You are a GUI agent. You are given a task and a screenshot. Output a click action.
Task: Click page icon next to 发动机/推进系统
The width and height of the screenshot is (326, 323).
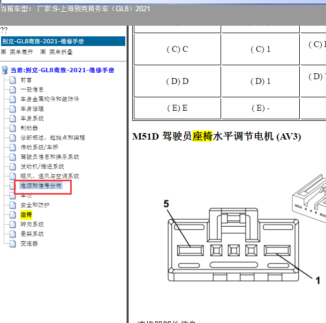(13, 166)
